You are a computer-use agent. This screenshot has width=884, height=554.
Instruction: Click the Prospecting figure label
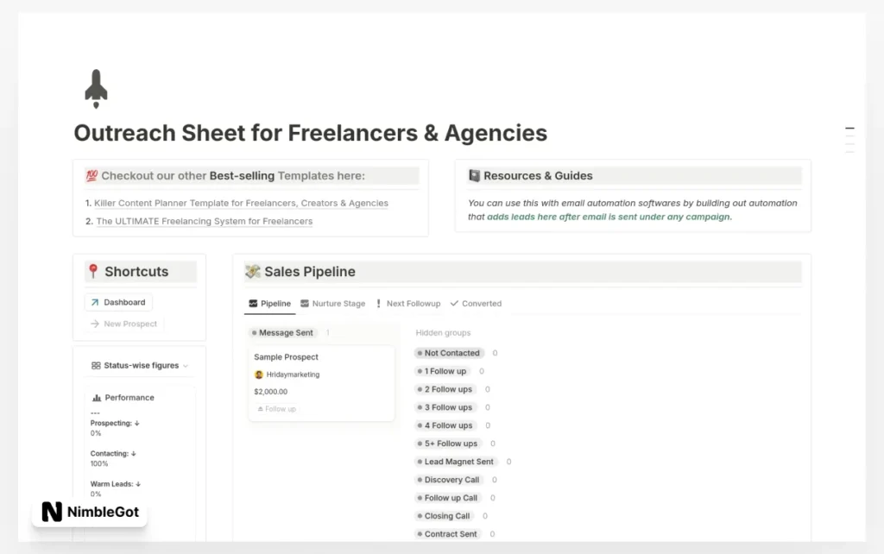point(115,423)
